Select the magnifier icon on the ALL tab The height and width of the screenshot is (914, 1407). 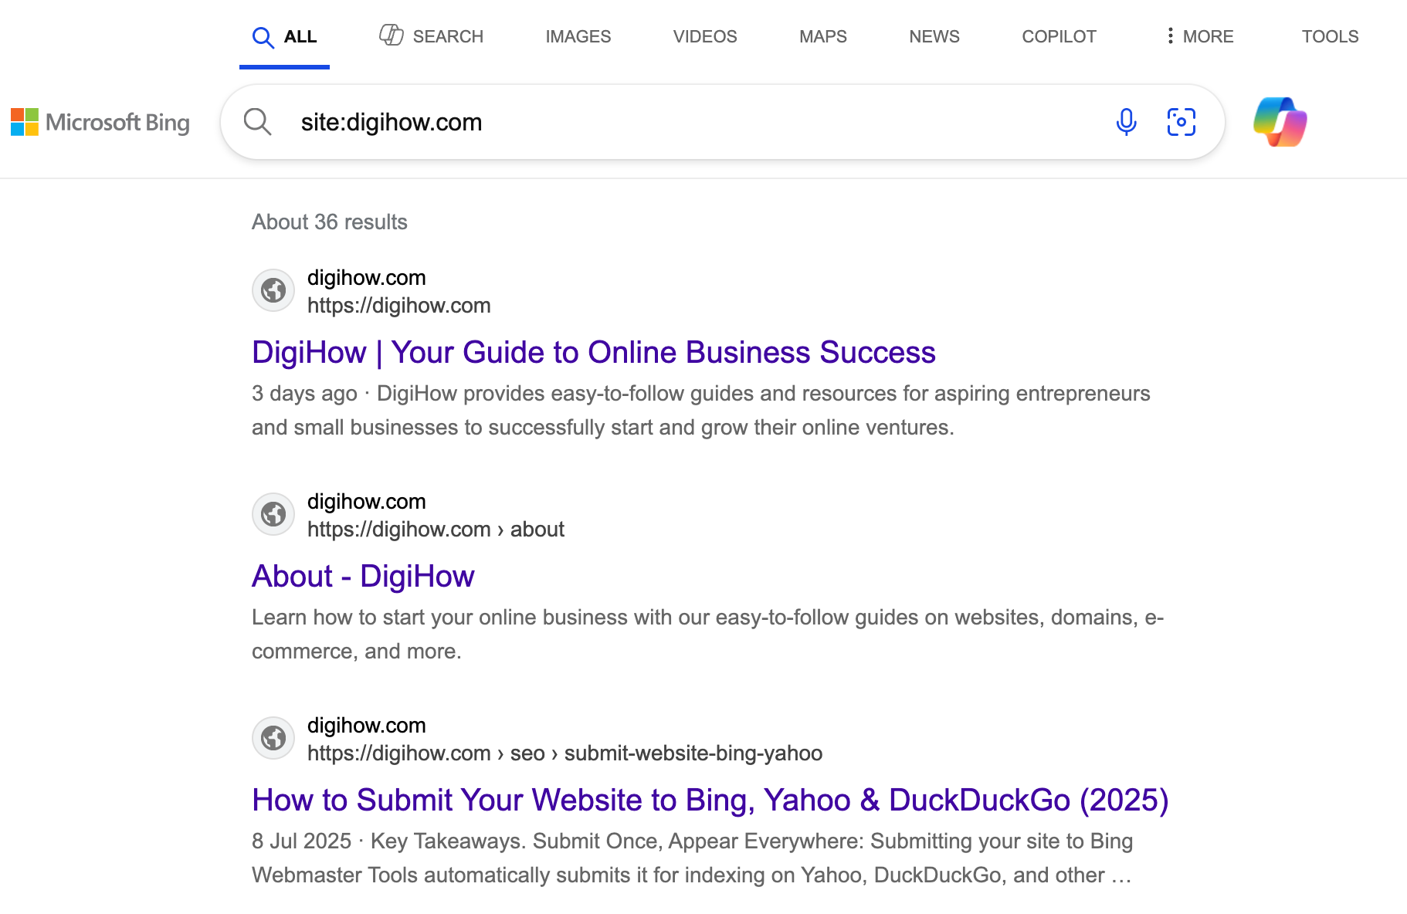tap(263, 36)
